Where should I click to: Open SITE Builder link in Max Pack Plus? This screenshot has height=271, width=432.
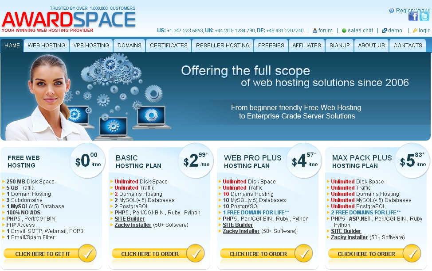tap(346, 231)
